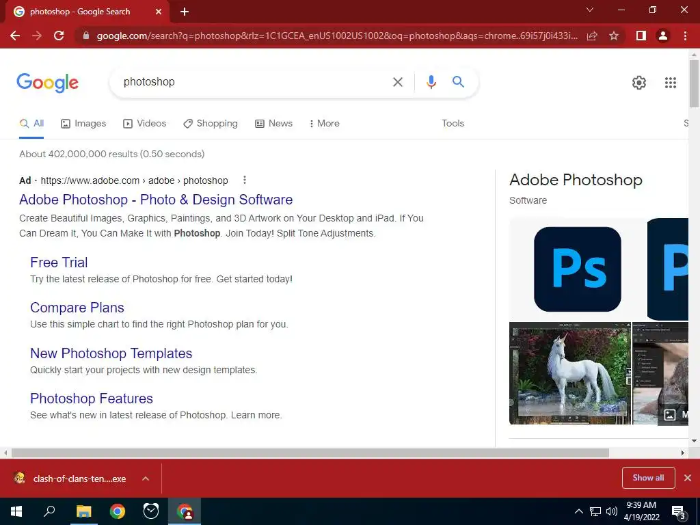The width and height of the screenshot is (700, 525).
Task: Select the All results tab
Action: click(31, 123)
